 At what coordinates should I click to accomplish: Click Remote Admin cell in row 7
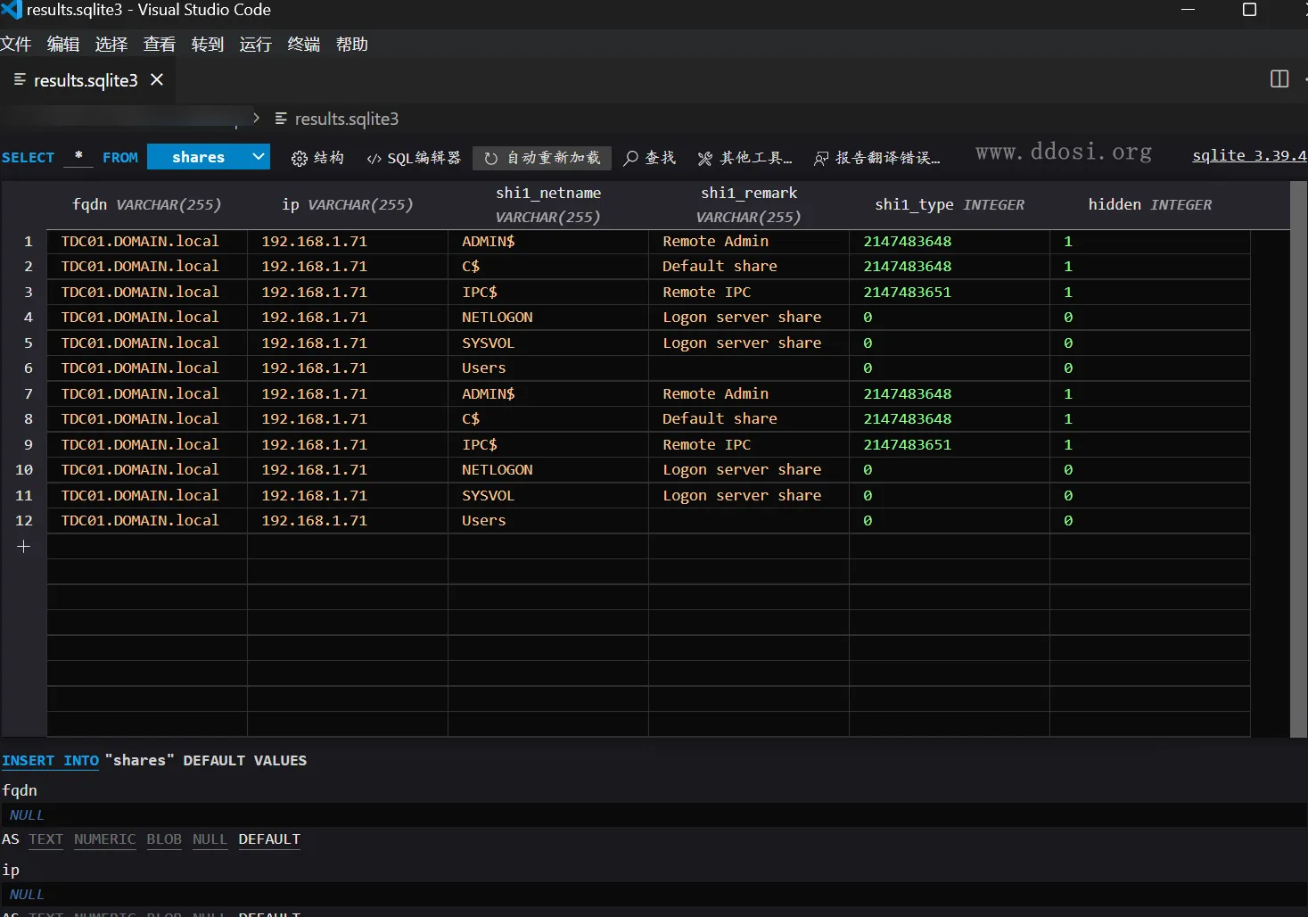749,393
